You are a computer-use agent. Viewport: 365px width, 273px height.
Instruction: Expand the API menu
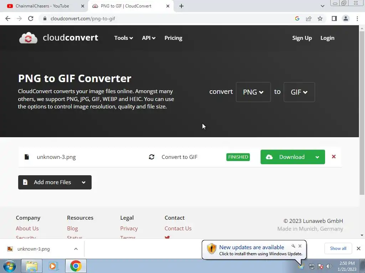149,38
